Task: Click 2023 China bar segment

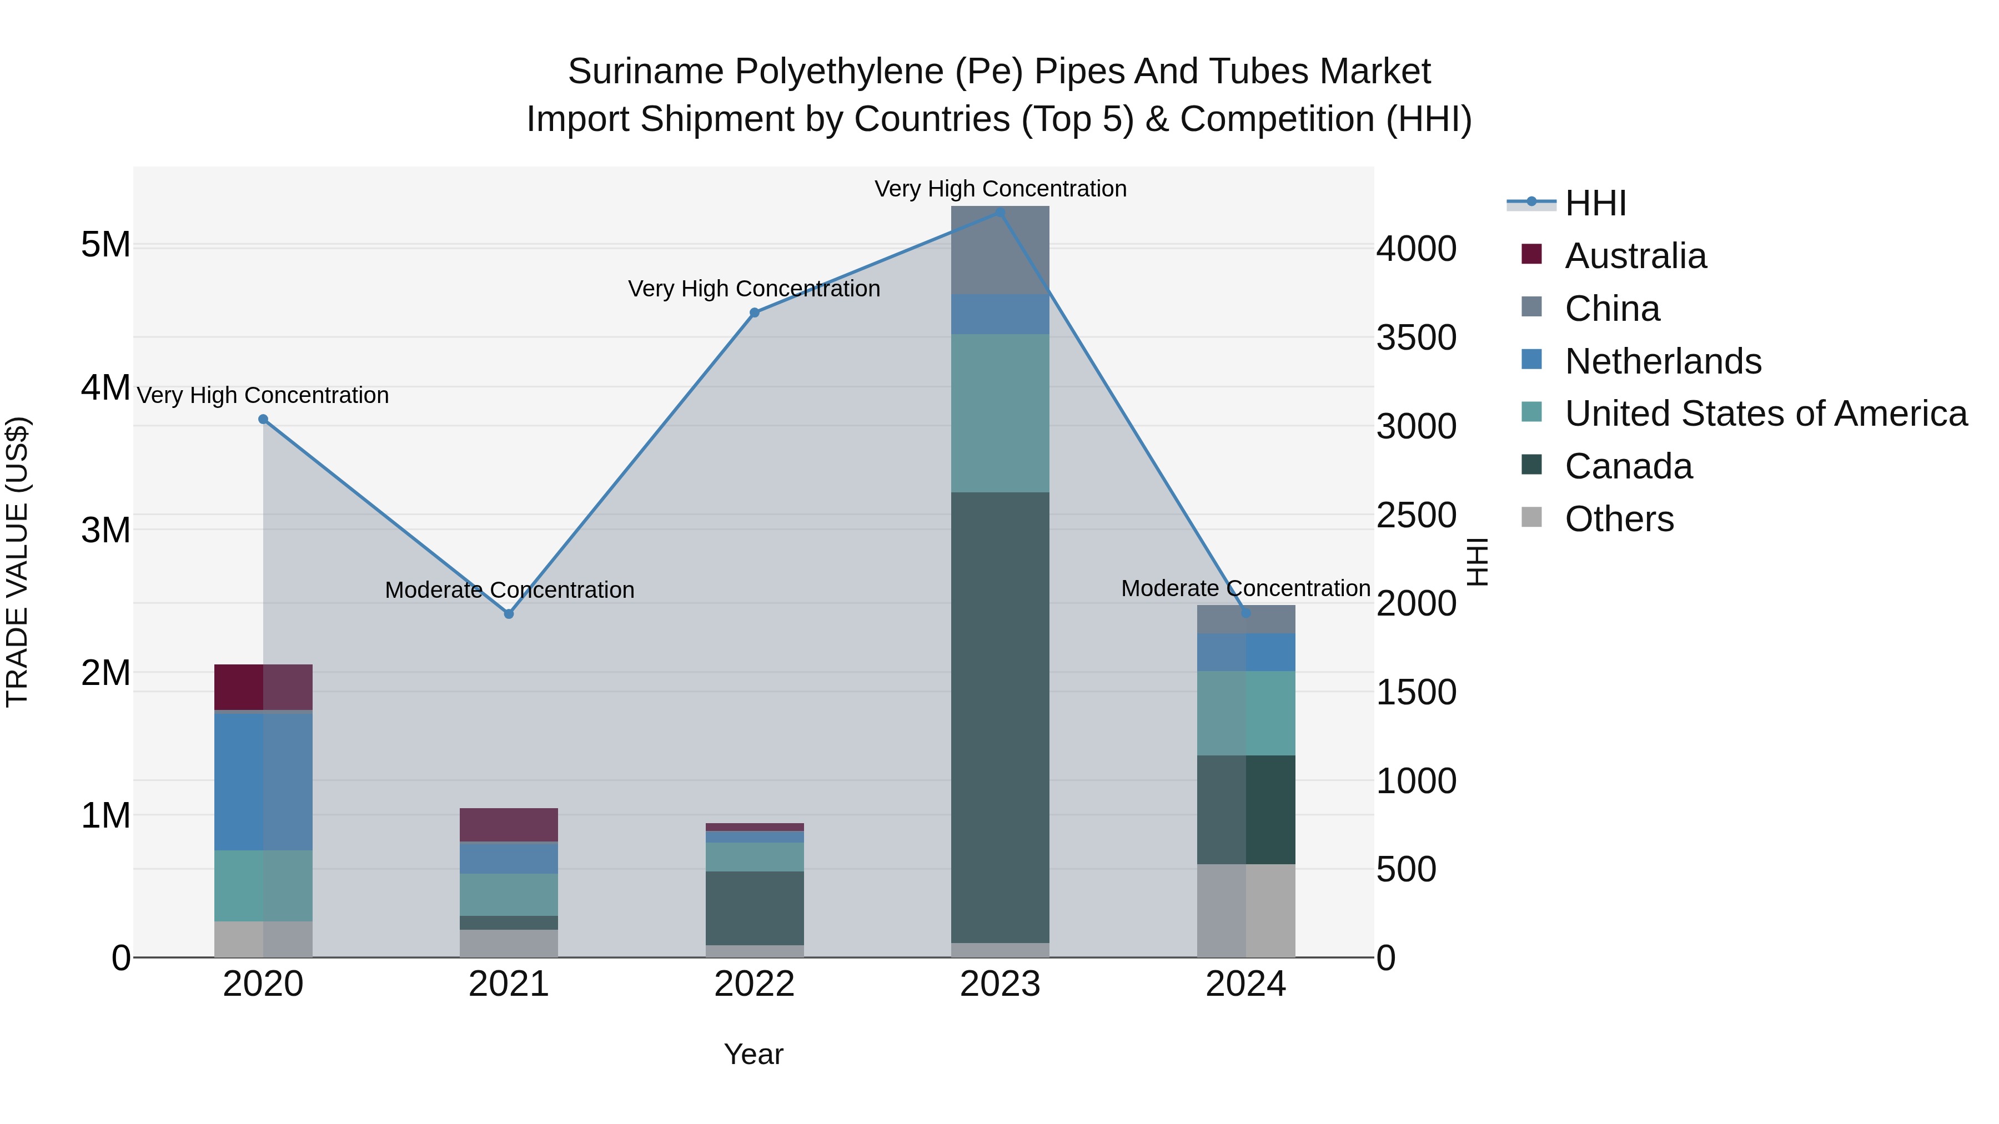Action: click(1000, 250)
